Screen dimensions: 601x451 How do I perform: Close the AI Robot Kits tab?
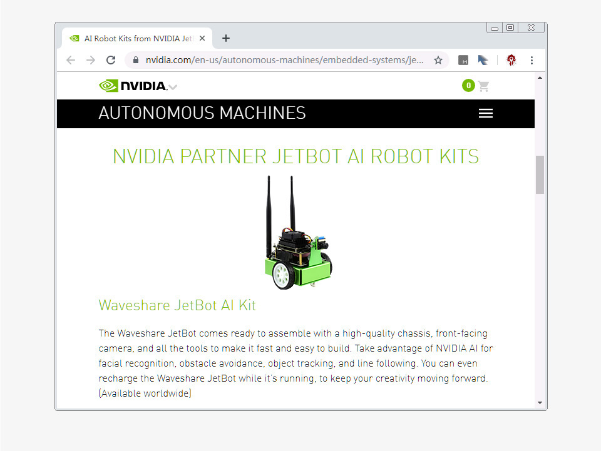[x=202, y=38]
